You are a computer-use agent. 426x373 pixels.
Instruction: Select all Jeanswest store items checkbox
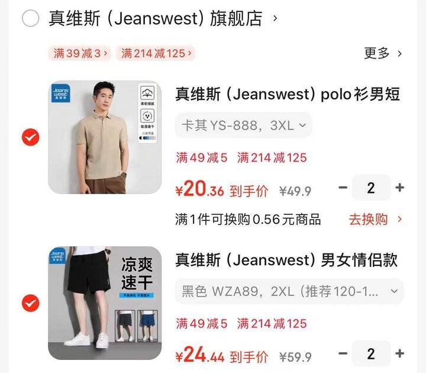pos(30,18)
